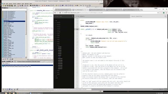This screenshot has height=94, width=168.
Task: Click the Open file toolbar icon
Action: [x=6, y=5]
